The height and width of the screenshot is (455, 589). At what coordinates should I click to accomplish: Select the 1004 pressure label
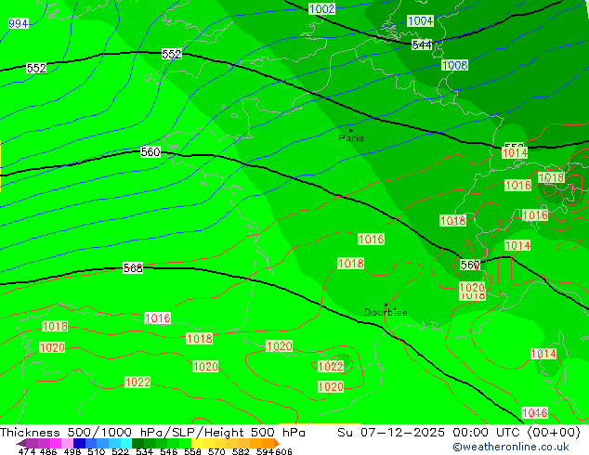420,20
